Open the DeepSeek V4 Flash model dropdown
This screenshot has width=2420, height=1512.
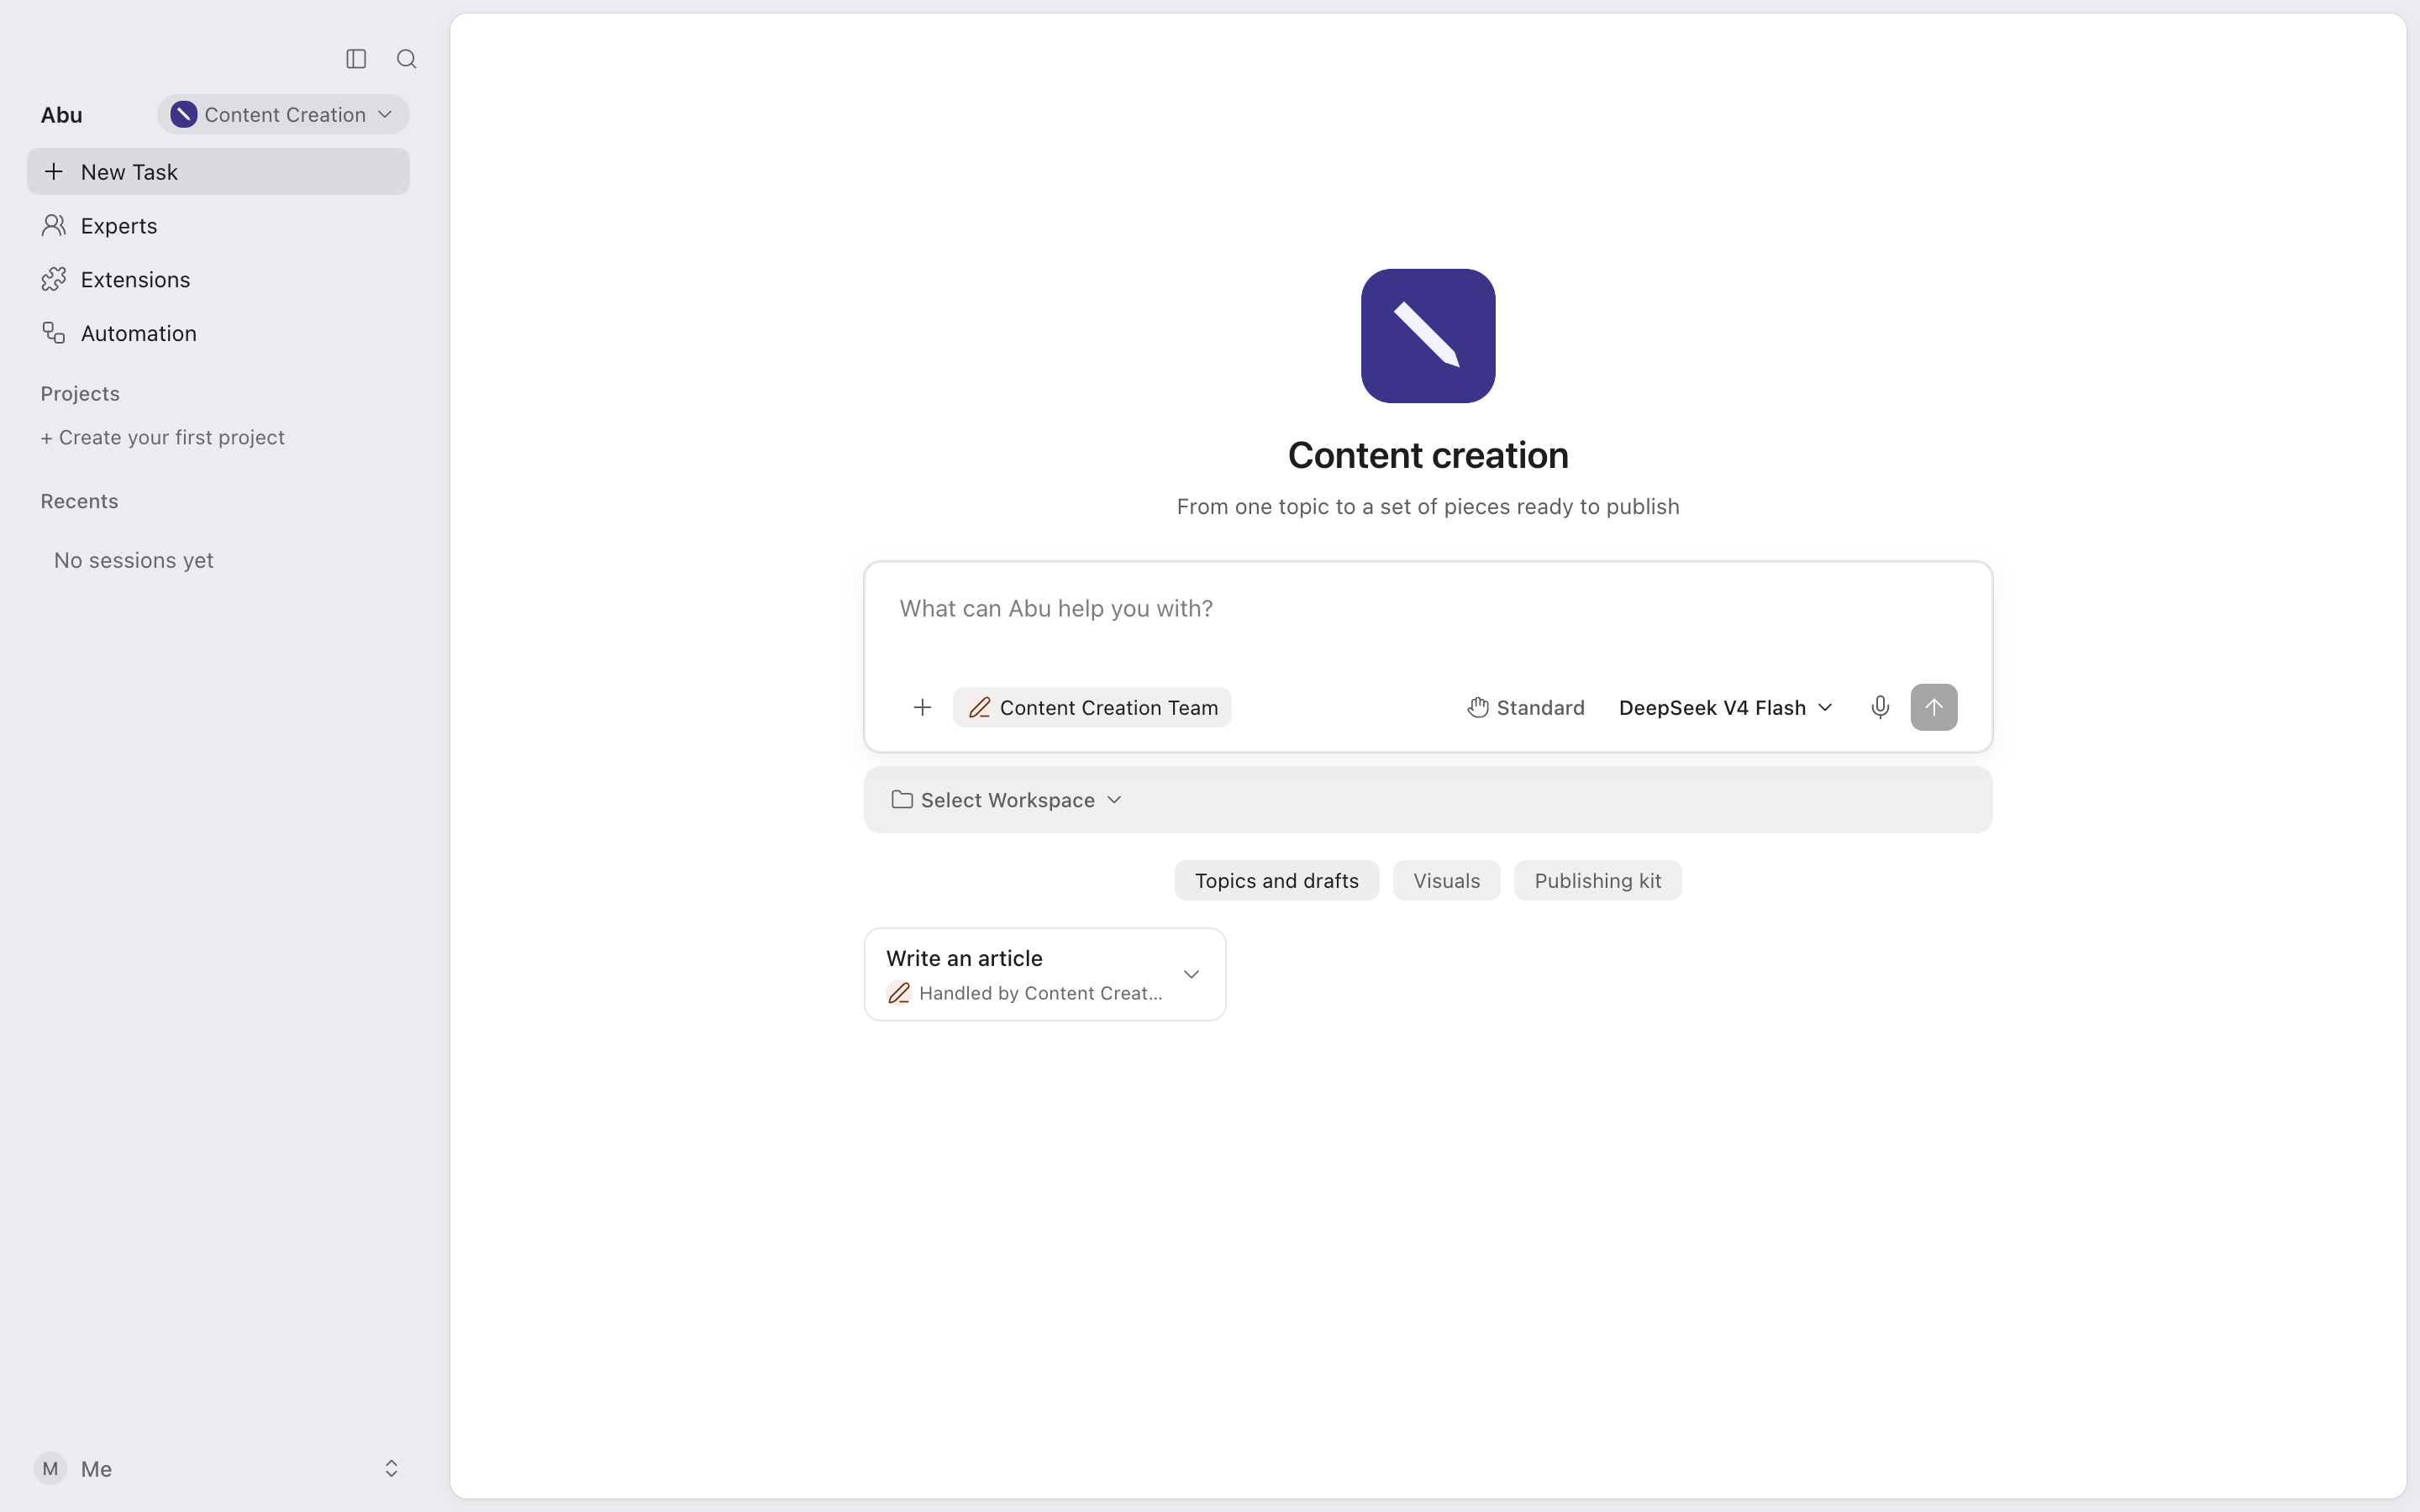pos(1725,707)
